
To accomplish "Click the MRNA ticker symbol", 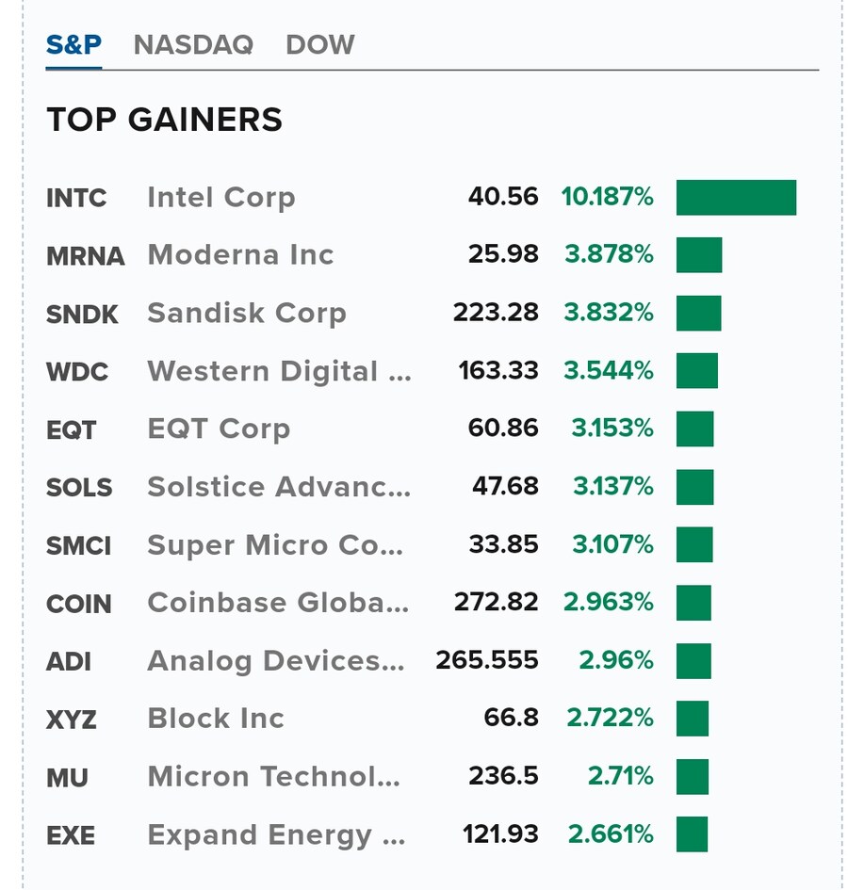I will [85, 256].
